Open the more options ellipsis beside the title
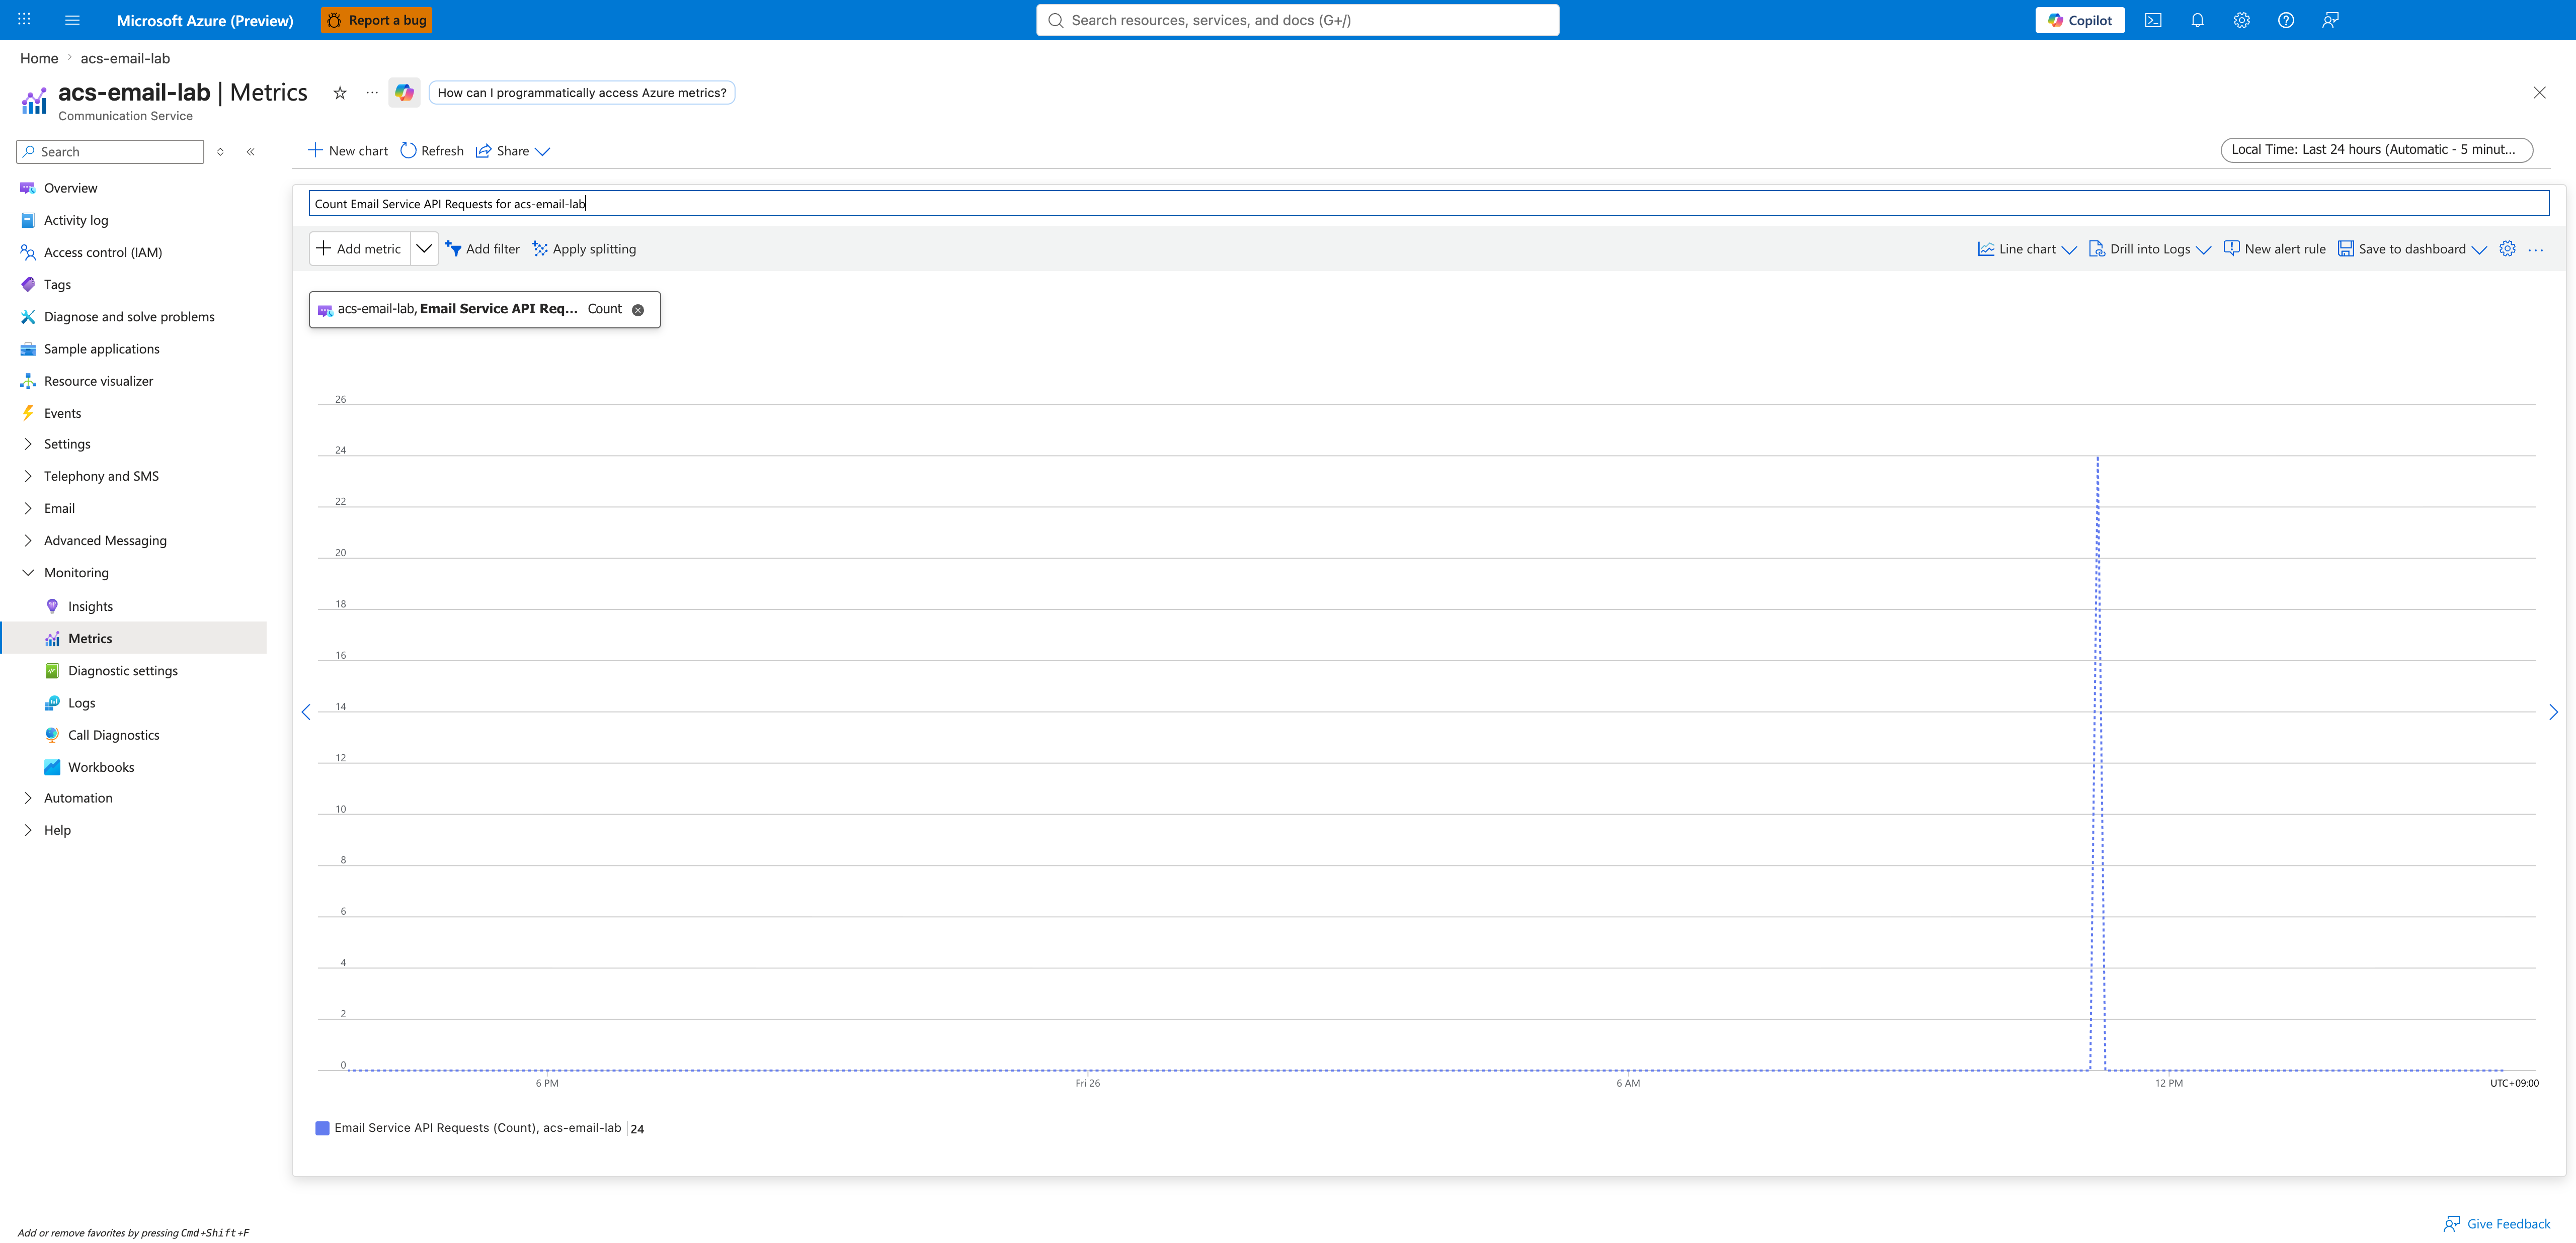Viewport: 2576px width, 1243px height. (372, 93)
